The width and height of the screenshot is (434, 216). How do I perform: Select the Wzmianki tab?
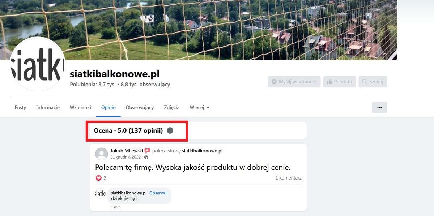tap(80, 107)
